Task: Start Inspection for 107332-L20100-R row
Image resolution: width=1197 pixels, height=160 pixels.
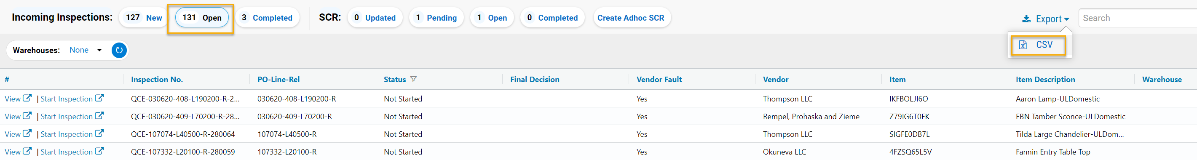Action: pyautogui.click(x=67, y=152)
